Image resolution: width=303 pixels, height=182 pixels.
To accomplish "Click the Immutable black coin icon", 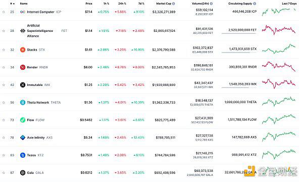I will tap(23, 85).
